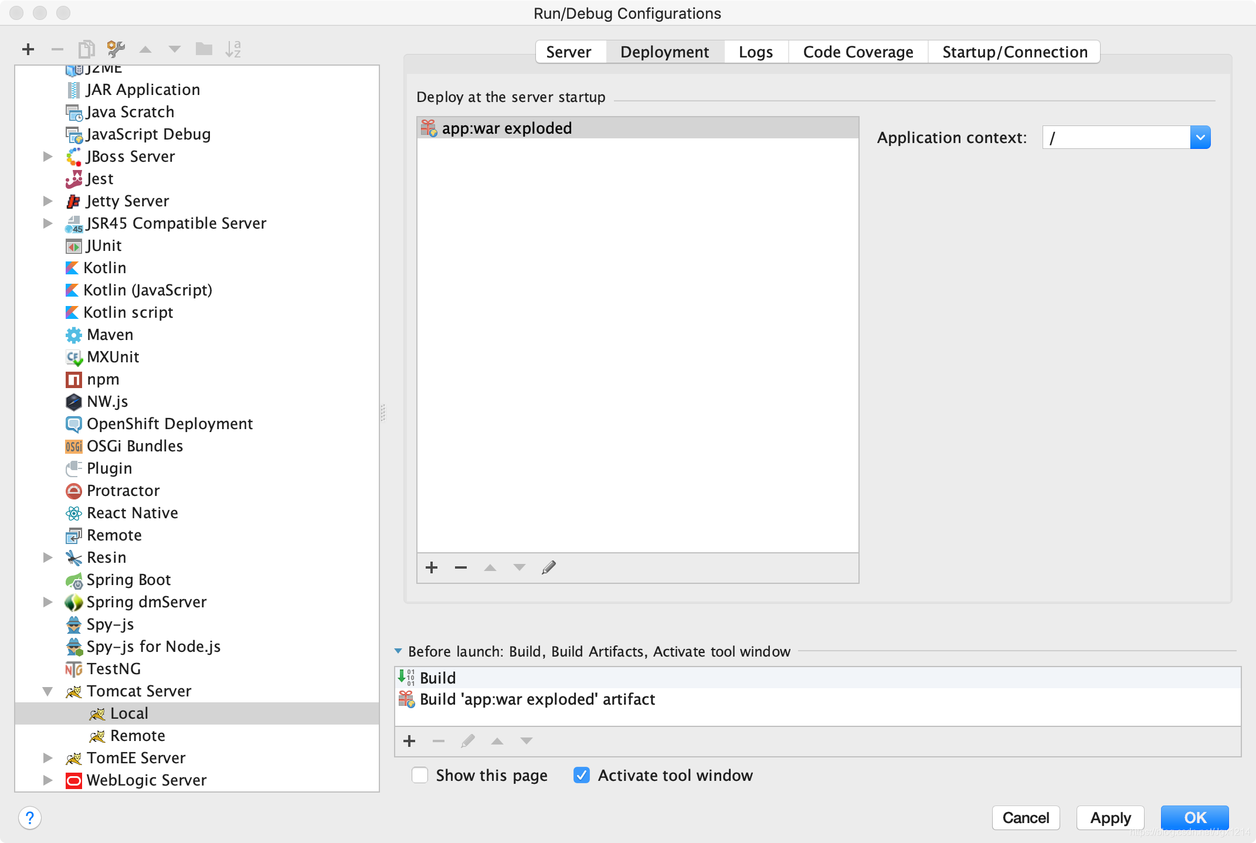The height and width of the screenshot is (843, 1256).
Task: Select Build 'app:war exploded' artifact task
Action: coord(817,699)
